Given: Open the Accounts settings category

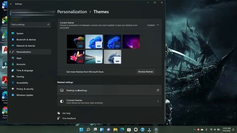Looking at the screenshot, I should pyautogui.click(x=30, y=64).
